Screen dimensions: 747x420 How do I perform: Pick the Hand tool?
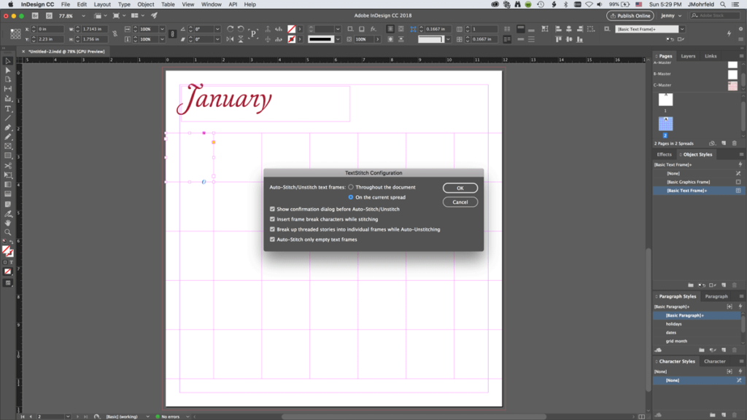tap(8, 223)
